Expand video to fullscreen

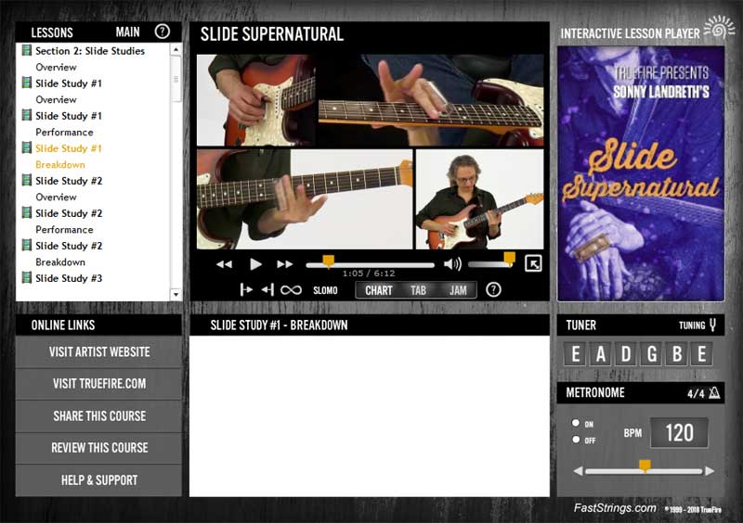pyautogui.click(x=533, y=263)
